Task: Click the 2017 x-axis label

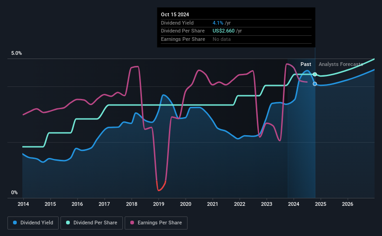Action: coord(104,204)
